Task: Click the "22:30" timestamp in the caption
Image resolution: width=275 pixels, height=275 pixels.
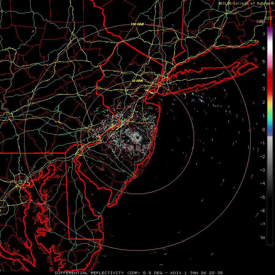Action: coord(216,273)
